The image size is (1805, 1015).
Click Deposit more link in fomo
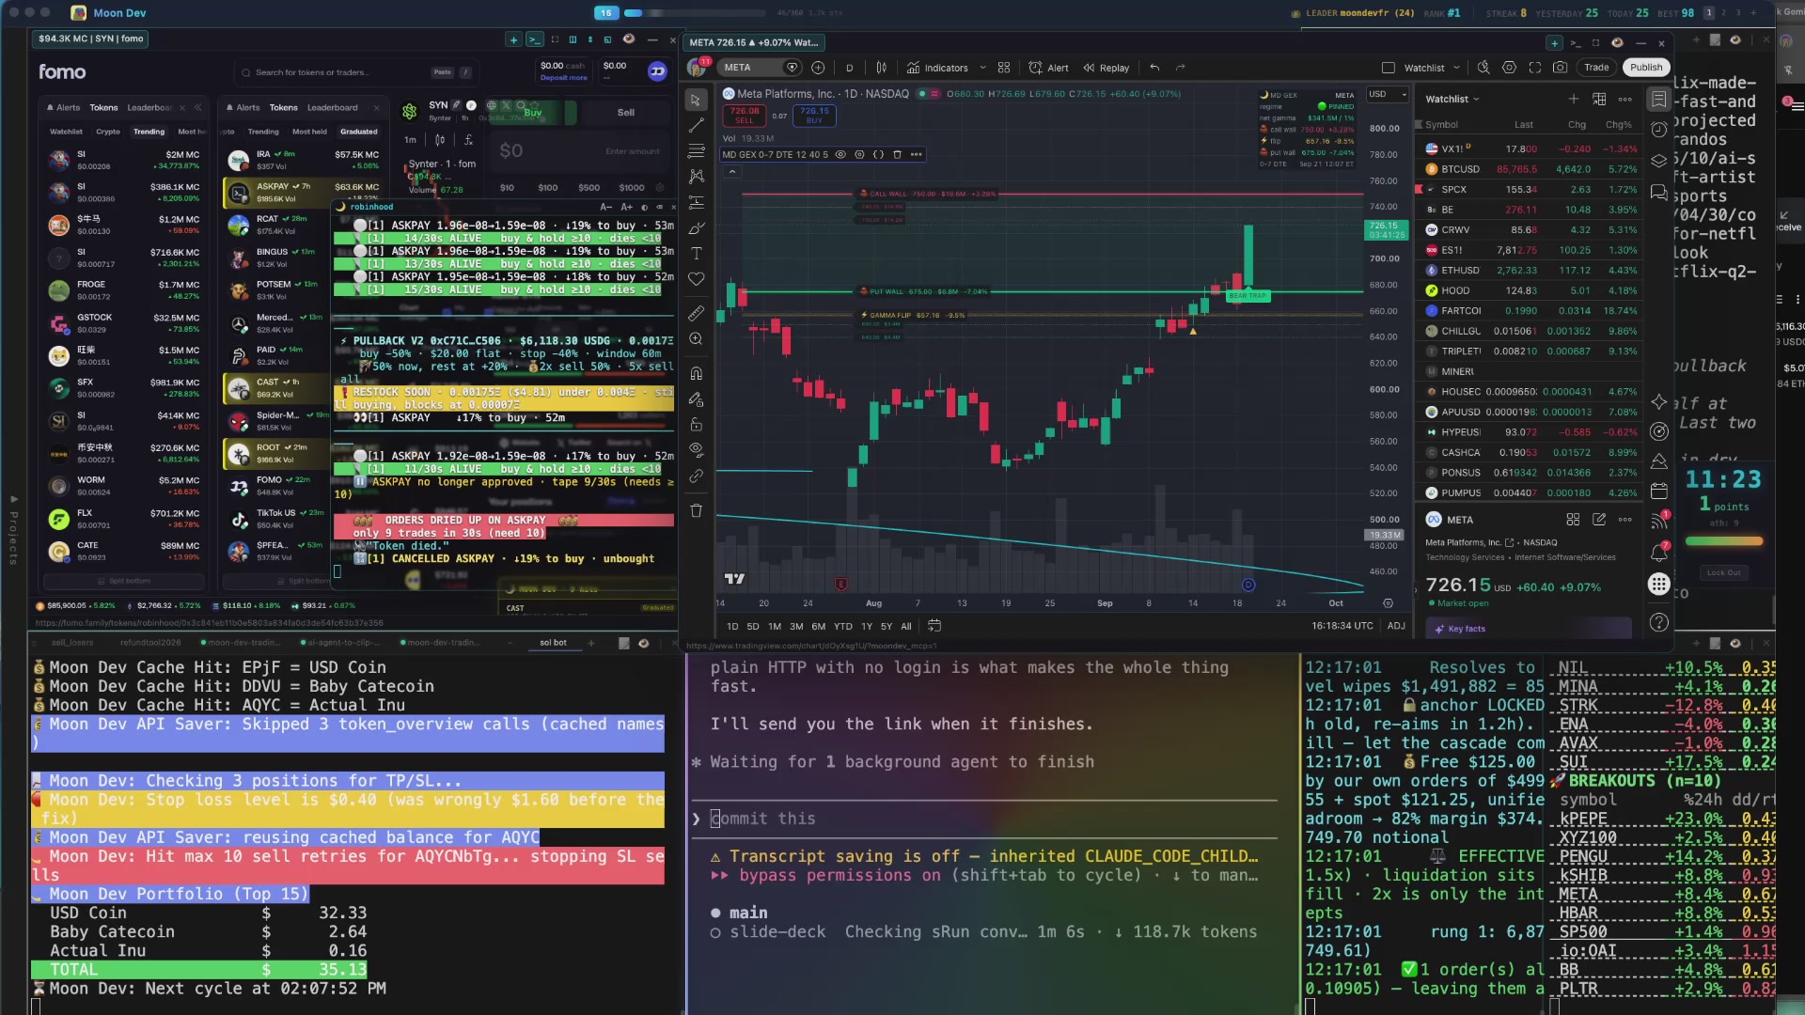tap(563, 78)
